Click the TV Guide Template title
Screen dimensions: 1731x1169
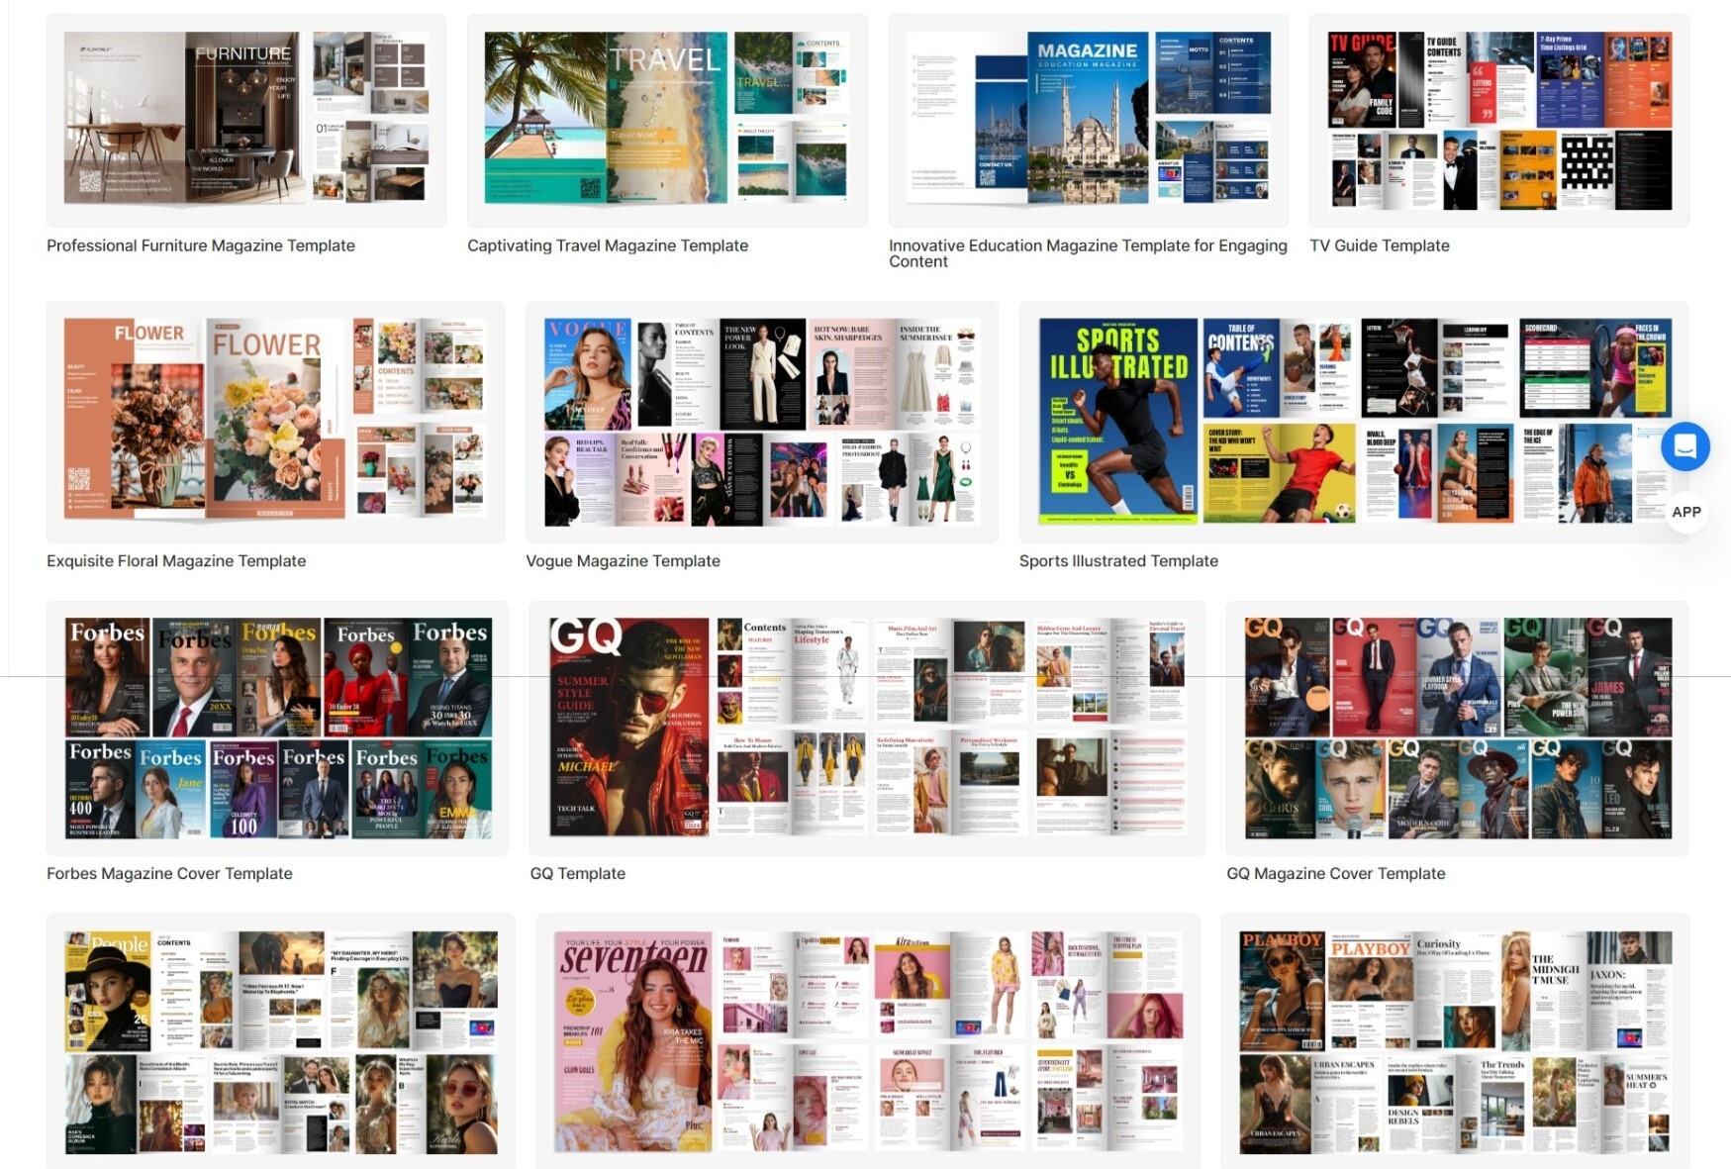click(1380, 245)
